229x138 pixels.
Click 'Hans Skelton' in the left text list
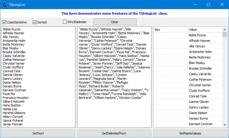[x=12, y=105]
